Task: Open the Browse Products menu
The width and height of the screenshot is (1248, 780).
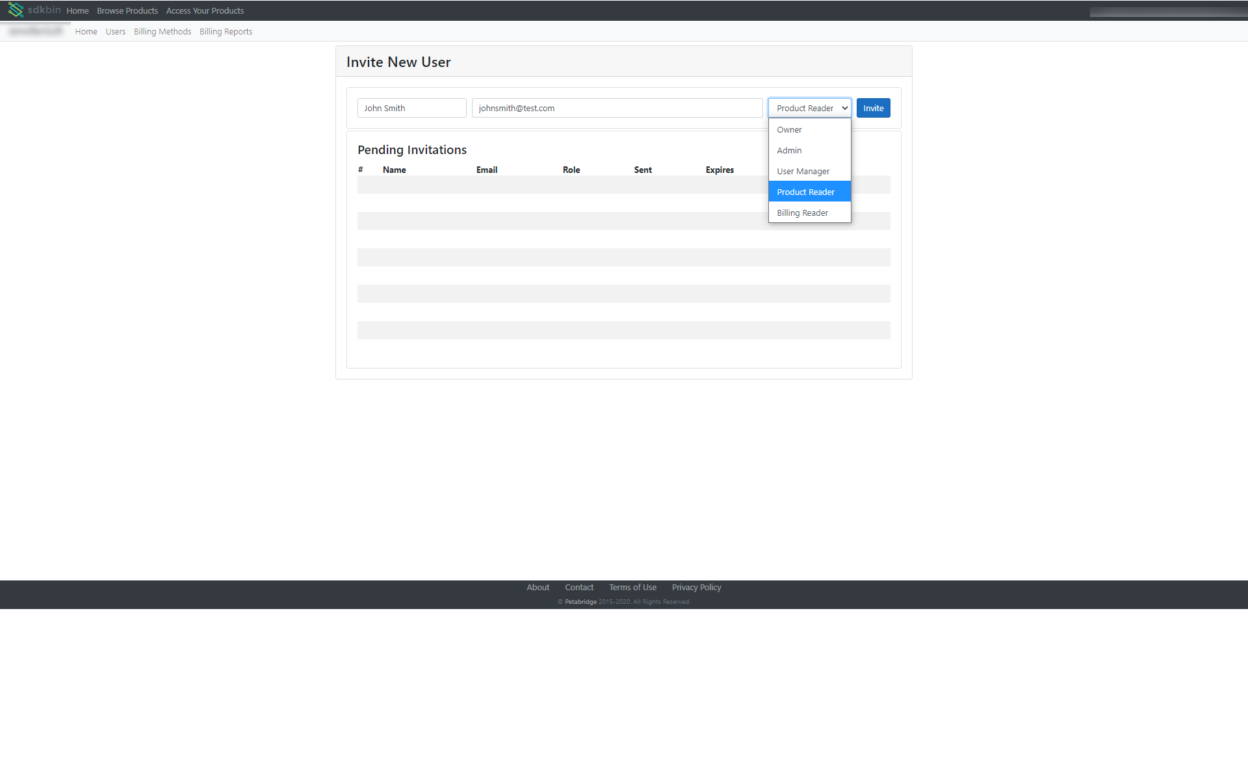Action: click(x=127, y=10)
